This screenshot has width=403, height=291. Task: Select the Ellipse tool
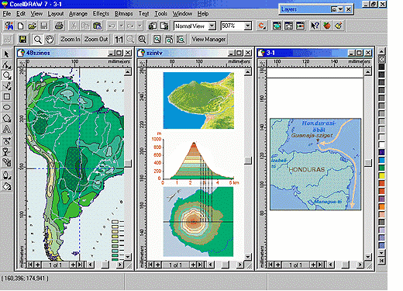pyautogui.click(x=6, y=107)
